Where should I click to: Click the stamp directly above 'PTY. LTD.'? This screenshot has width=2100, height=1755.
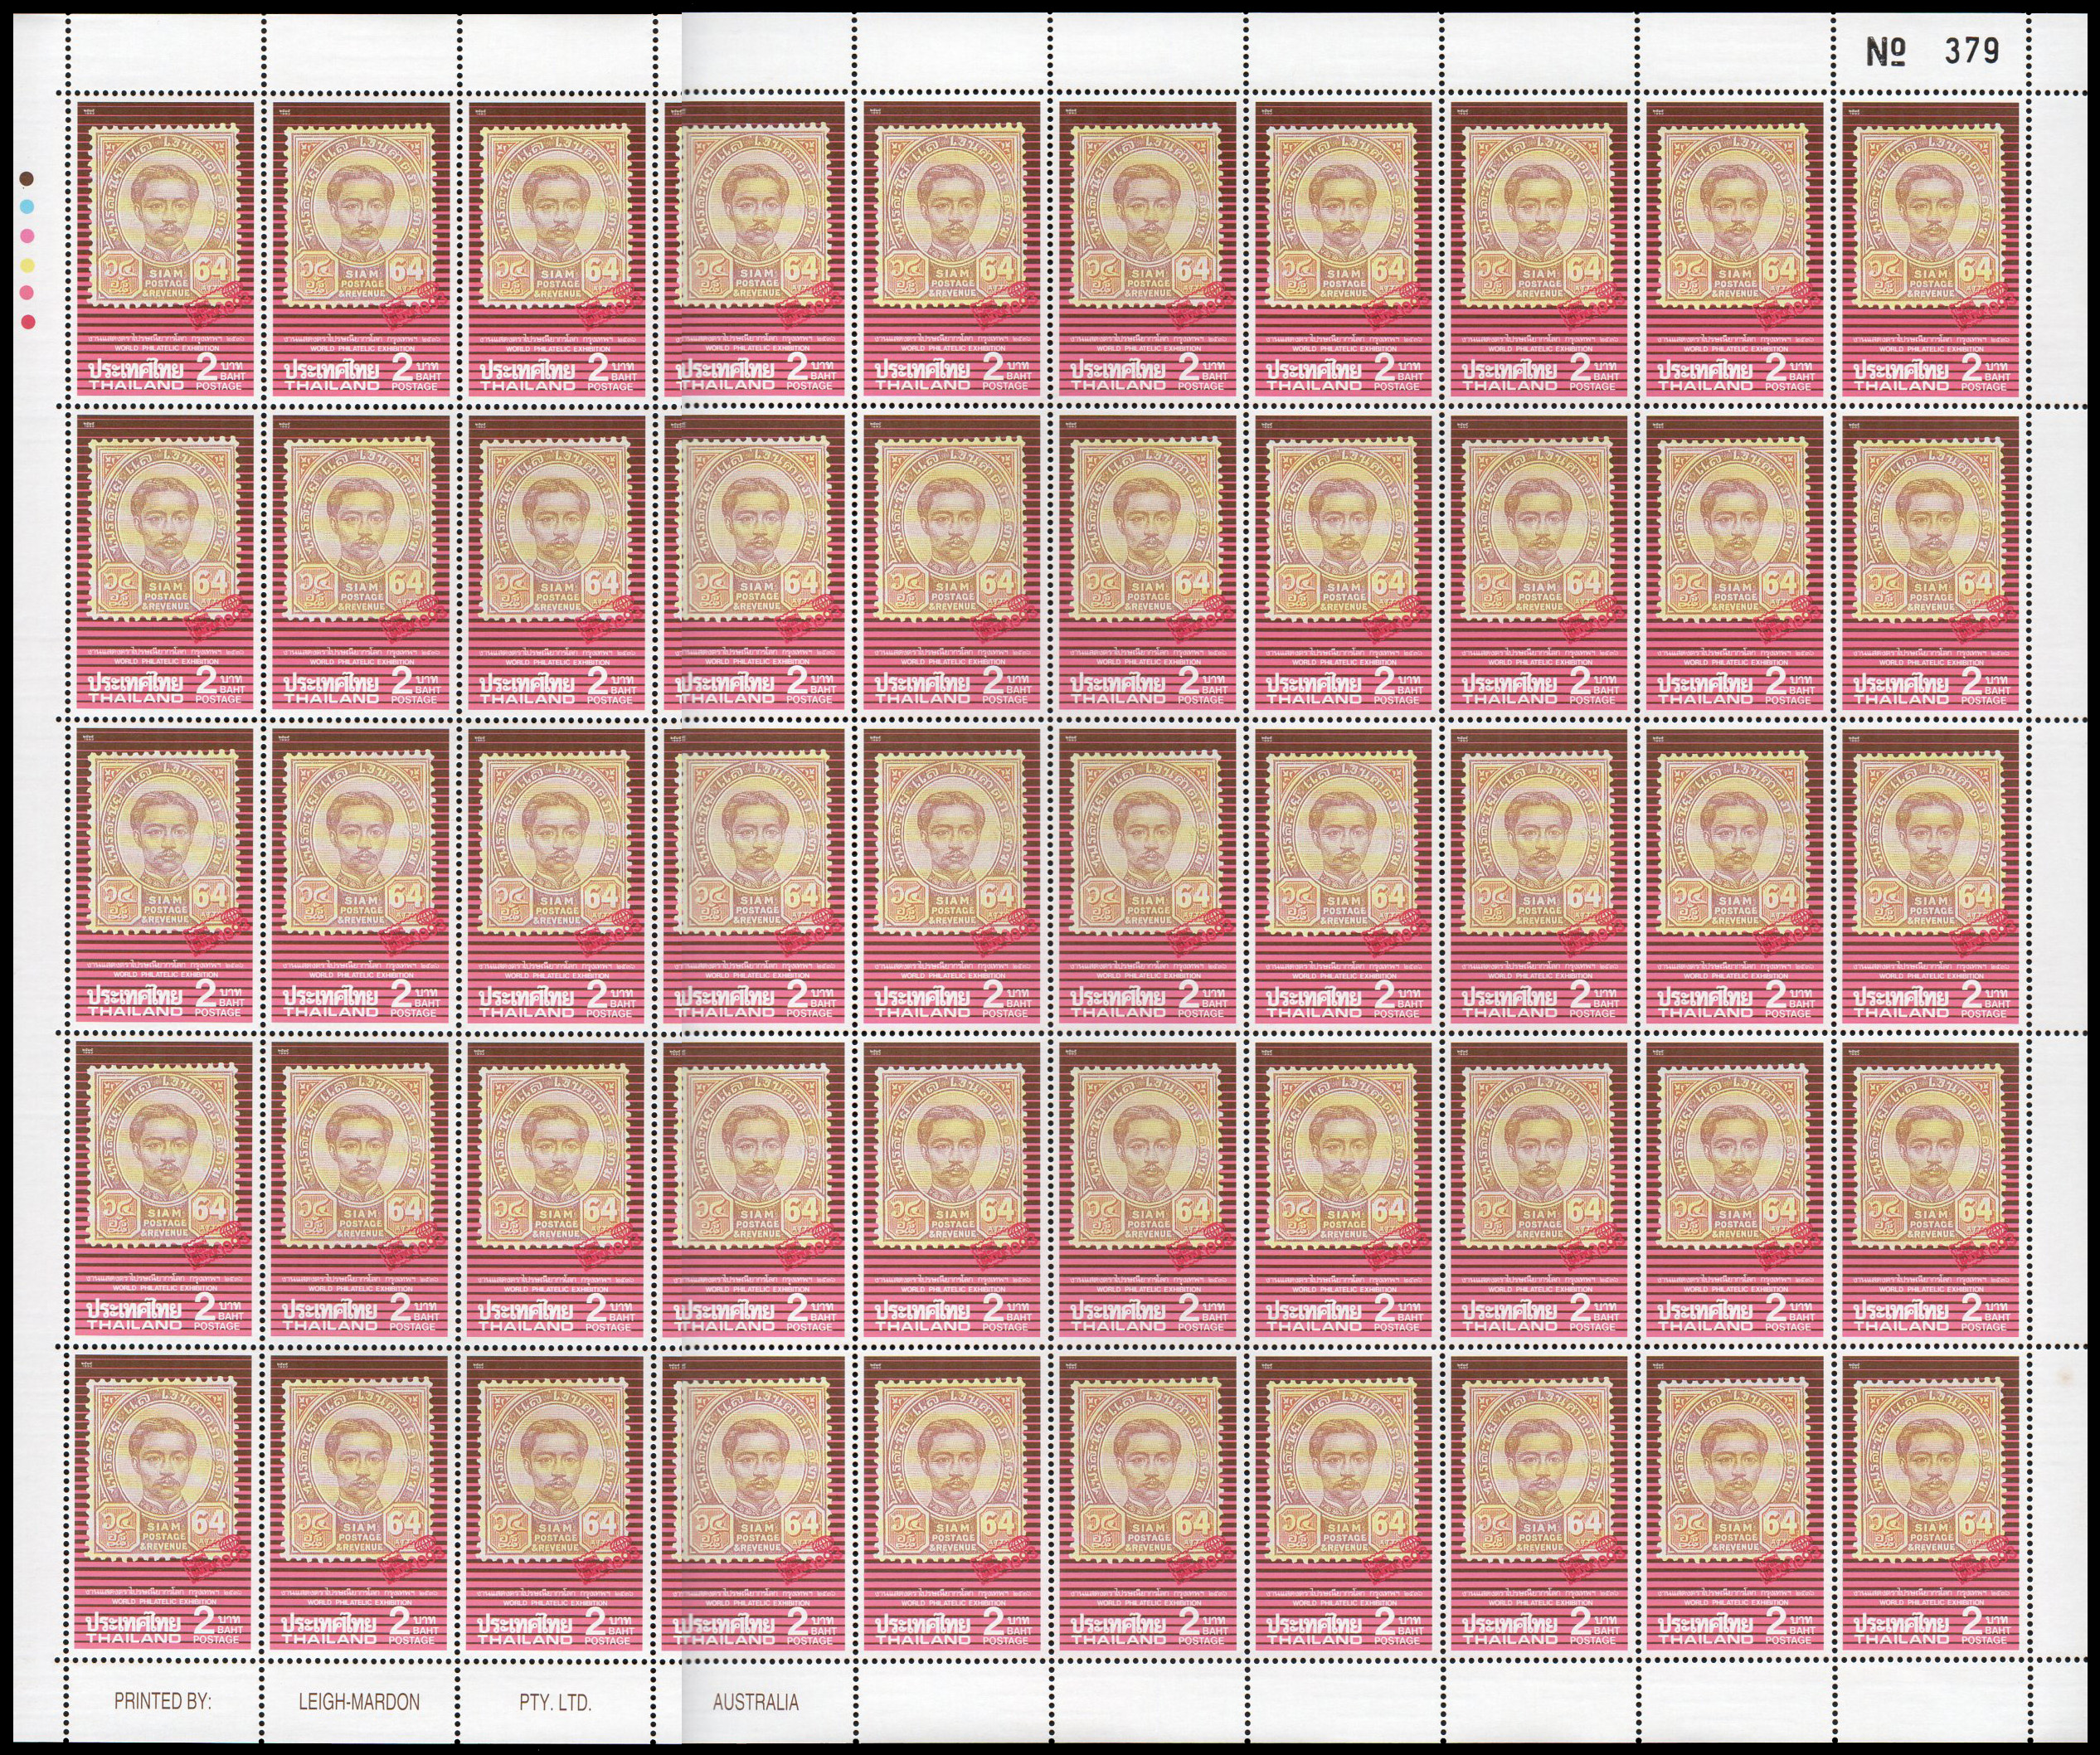click(x=556, y=1503)
